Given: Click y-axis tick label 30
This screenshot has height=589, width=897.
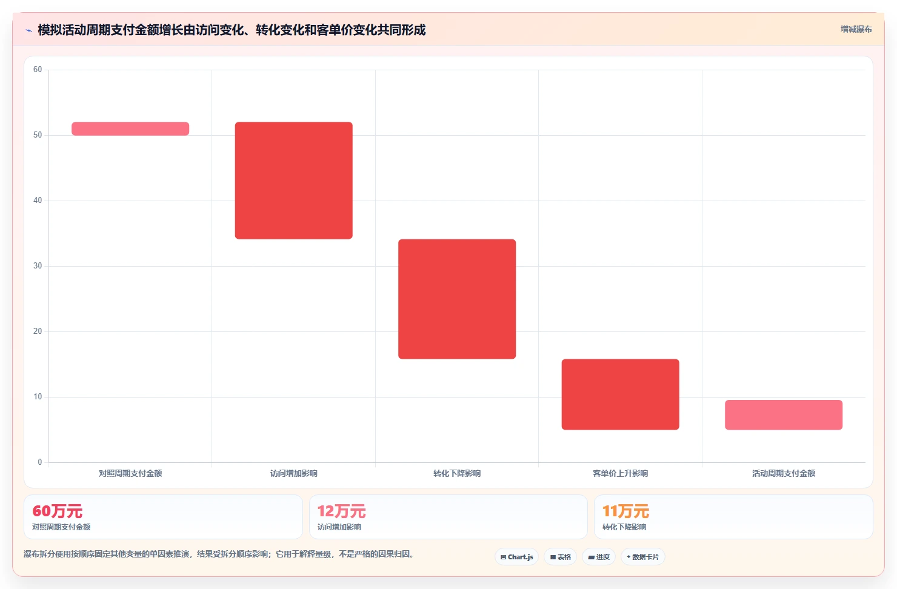Looking at the screenshot, I should click(38, 266).
